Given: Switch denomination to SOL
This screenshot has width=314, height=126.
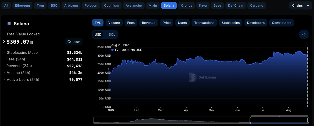Looking at the screenshot, I should 112,35.
